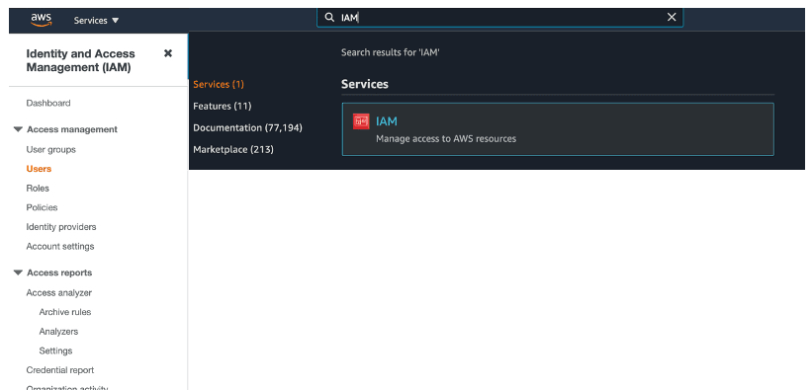The width and height of the screenshot is (812, 390).
Task: View the Credential report
Action: click(60, 370)
